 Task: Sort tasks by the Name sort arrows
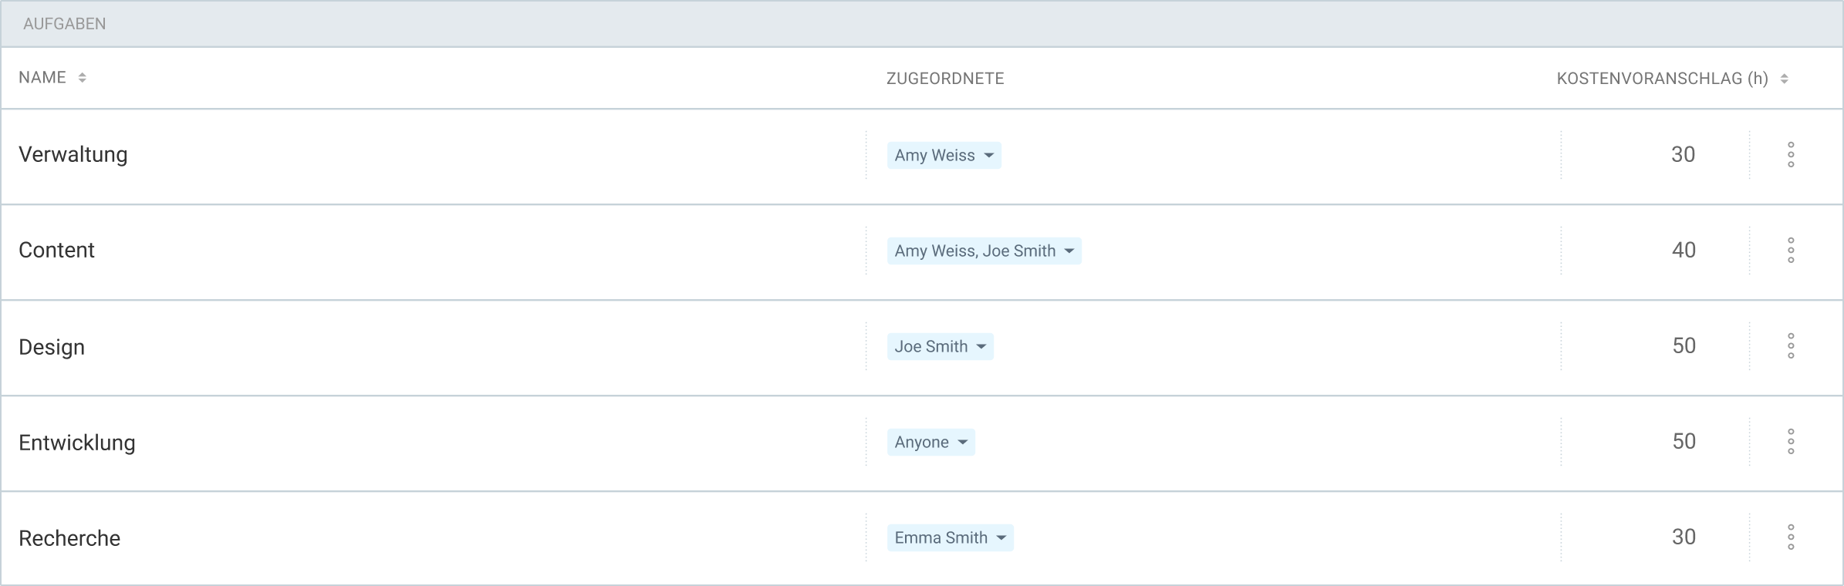(x=83, y=78)
